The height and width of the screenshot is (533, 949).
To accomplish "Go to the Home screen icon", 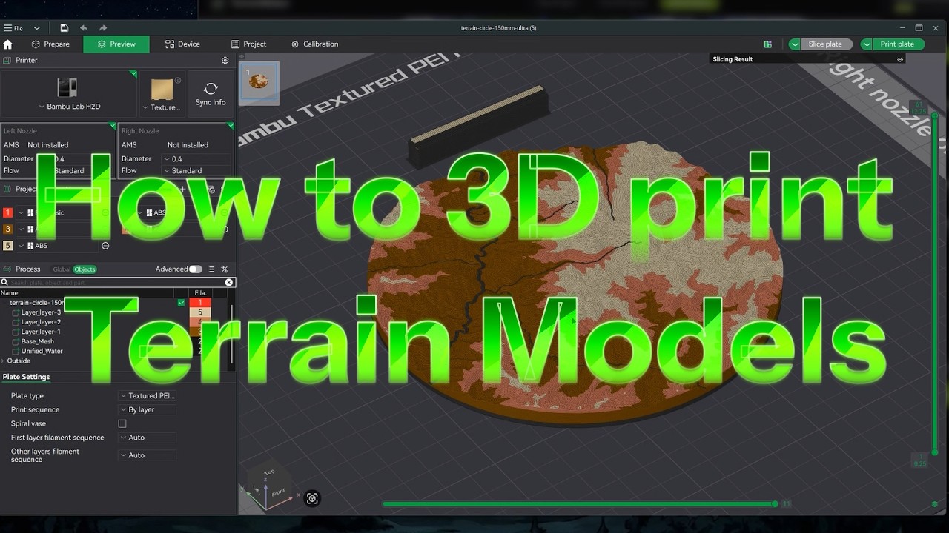I will [8, 44].
